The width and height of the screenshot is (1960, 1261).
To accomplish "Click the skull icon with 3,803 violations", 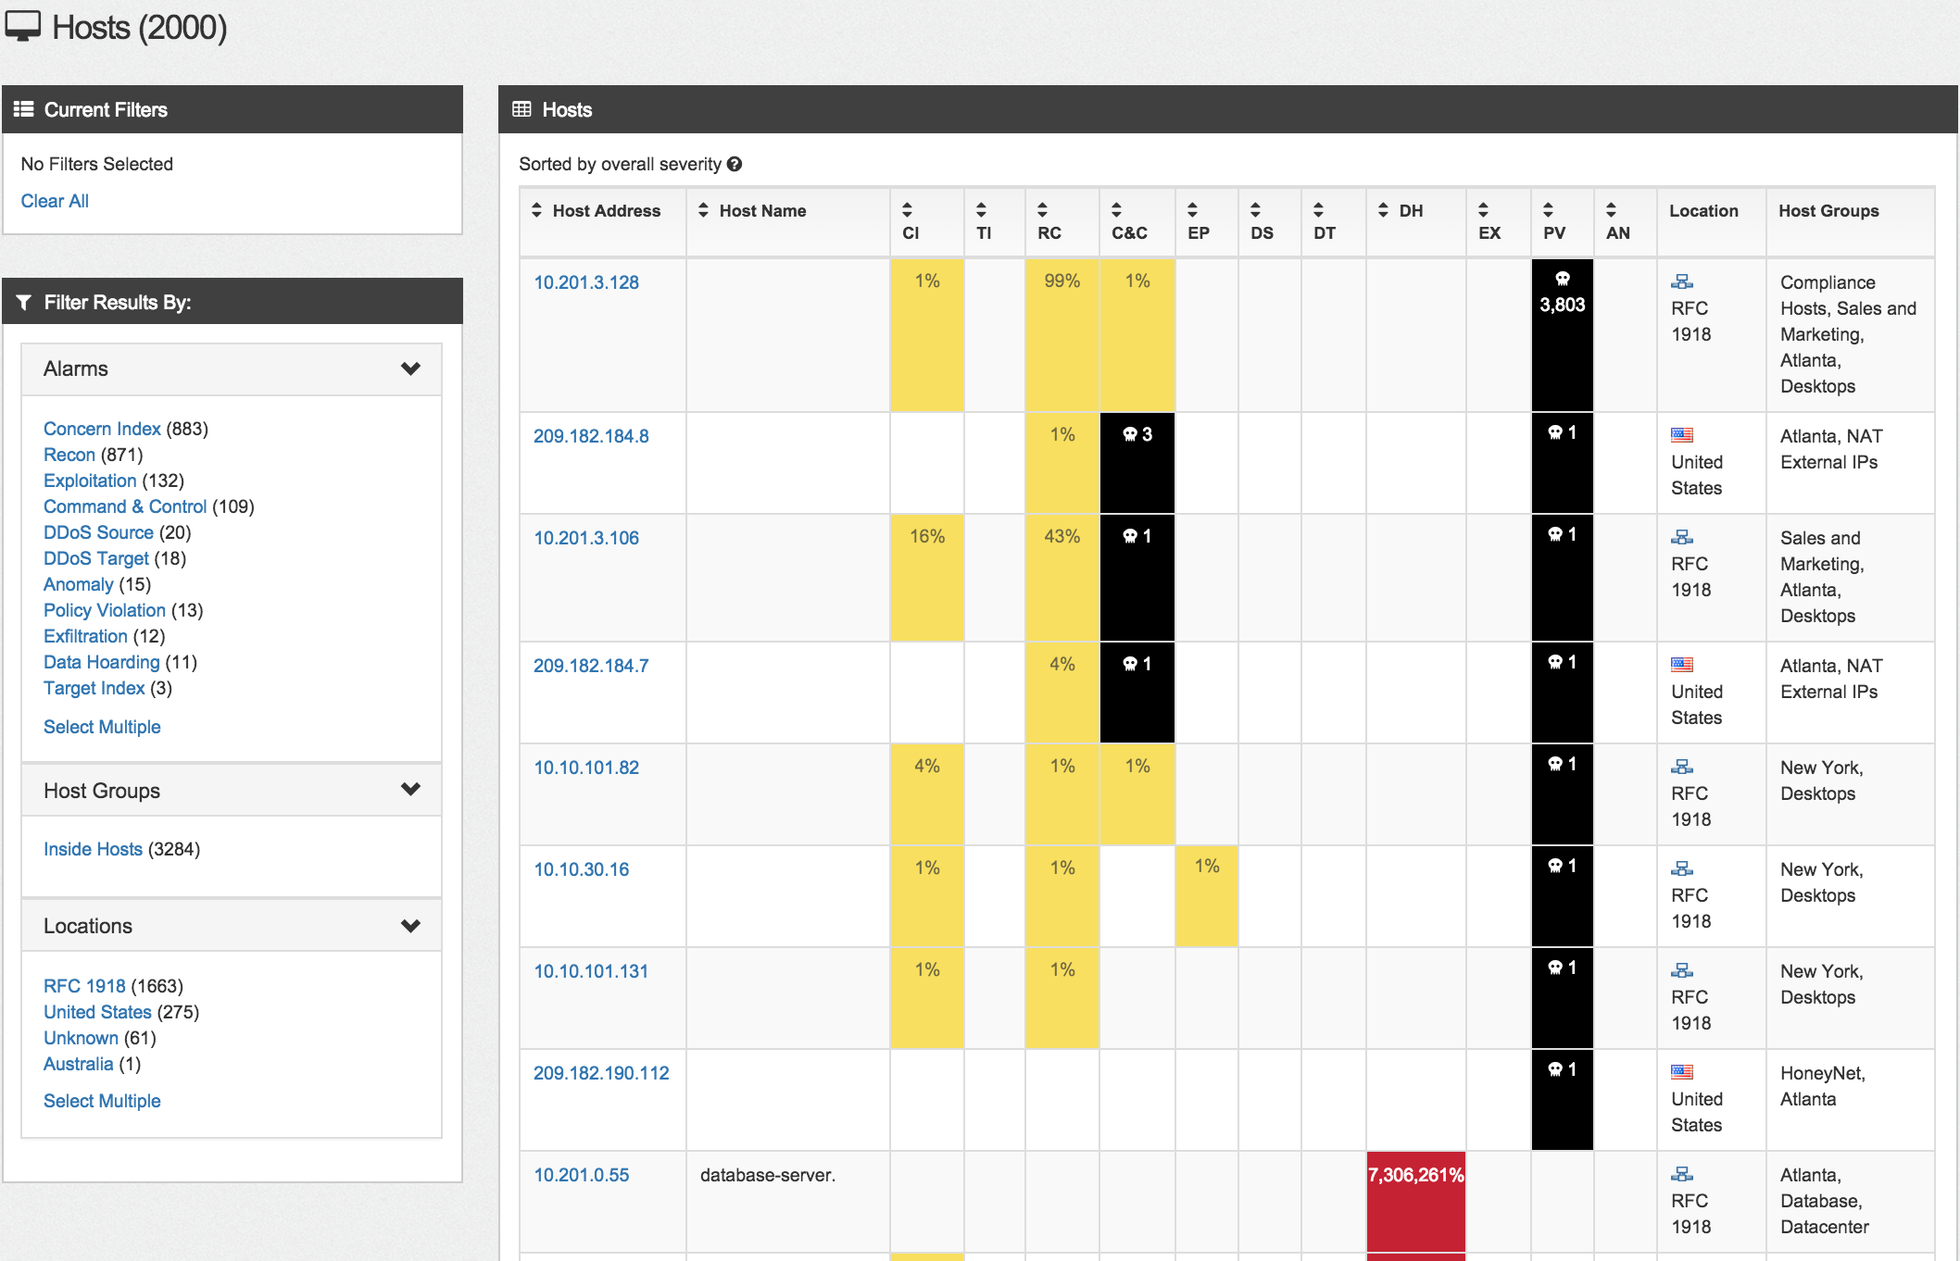I will tap(1563, 280).
